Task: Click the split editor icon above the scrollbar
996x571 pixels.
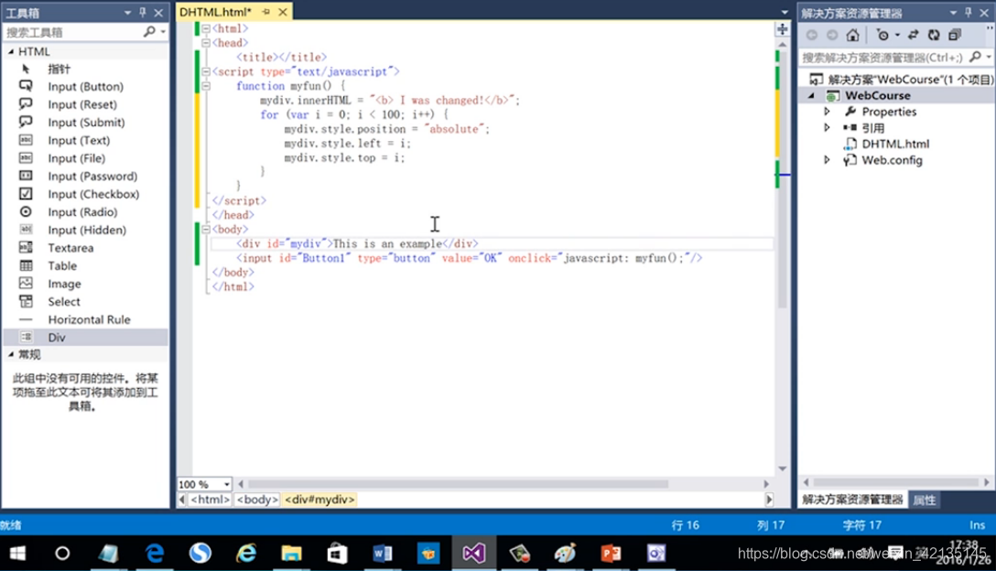Action: coord(783,29)
